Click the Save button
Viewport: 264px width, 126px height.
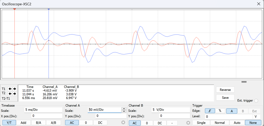(x=225, y=97)
